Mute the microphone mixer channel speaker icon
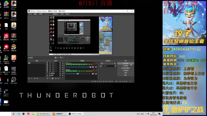This screenshot has width=207, height=116. (93, 67)
